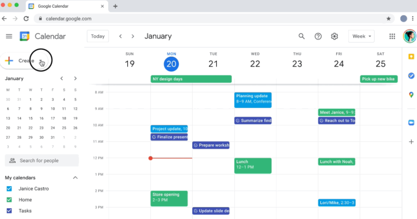Open the green NY design days event
417x219 pixels.
(191, 79)
